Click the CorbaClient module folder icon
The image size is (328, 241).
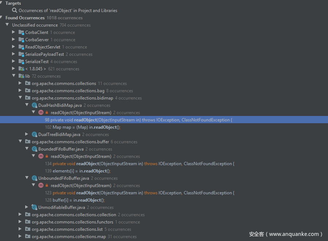[x=22, y=32]
